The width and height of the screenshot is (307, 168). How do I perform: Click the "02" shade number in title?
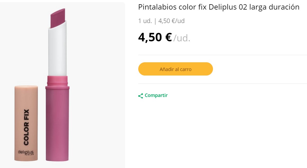tap(243, 7)
